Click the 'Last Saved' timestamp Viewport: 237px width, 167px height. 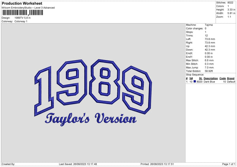point(78,164)
